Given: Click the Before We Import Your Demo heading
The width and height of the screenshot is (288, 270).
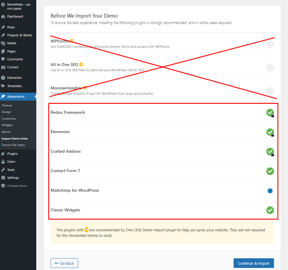Looking at the screenshot, I should [84, 16].
